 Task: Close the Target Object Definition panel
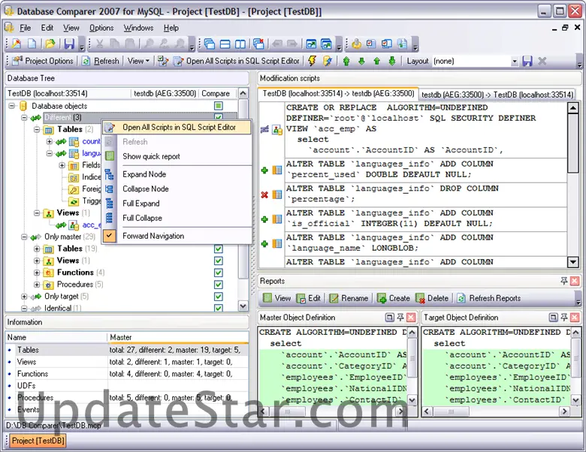(575, 318)
